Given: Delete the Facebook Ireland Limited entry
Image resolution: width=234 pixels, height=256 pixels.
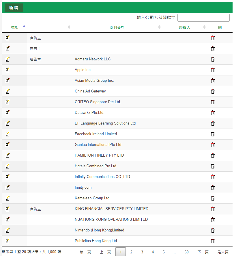Looking at the screenshot, I should tap(213, 134).
